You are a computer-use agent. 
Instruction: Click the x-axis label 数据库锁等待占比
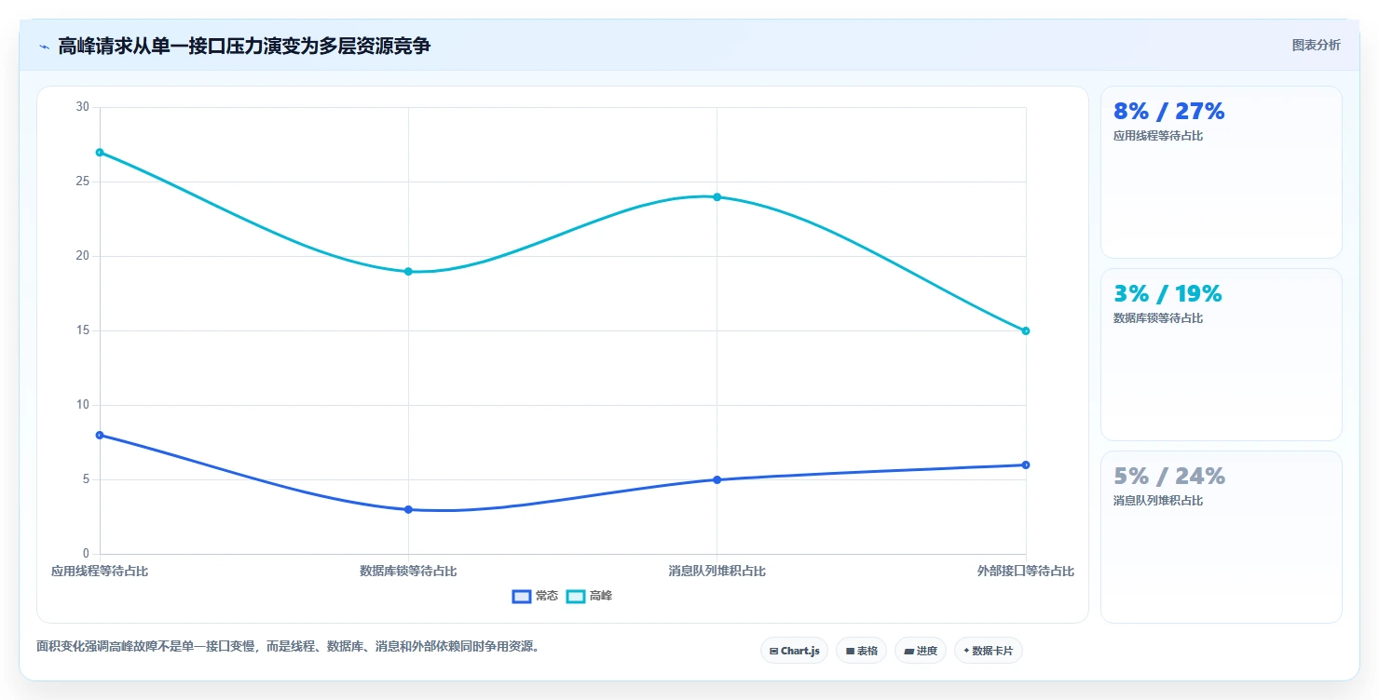point(408,571)
